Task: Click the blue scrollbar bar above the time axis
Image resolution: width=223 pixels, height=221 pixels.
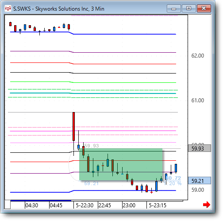Action: click(x=41, y=201)
